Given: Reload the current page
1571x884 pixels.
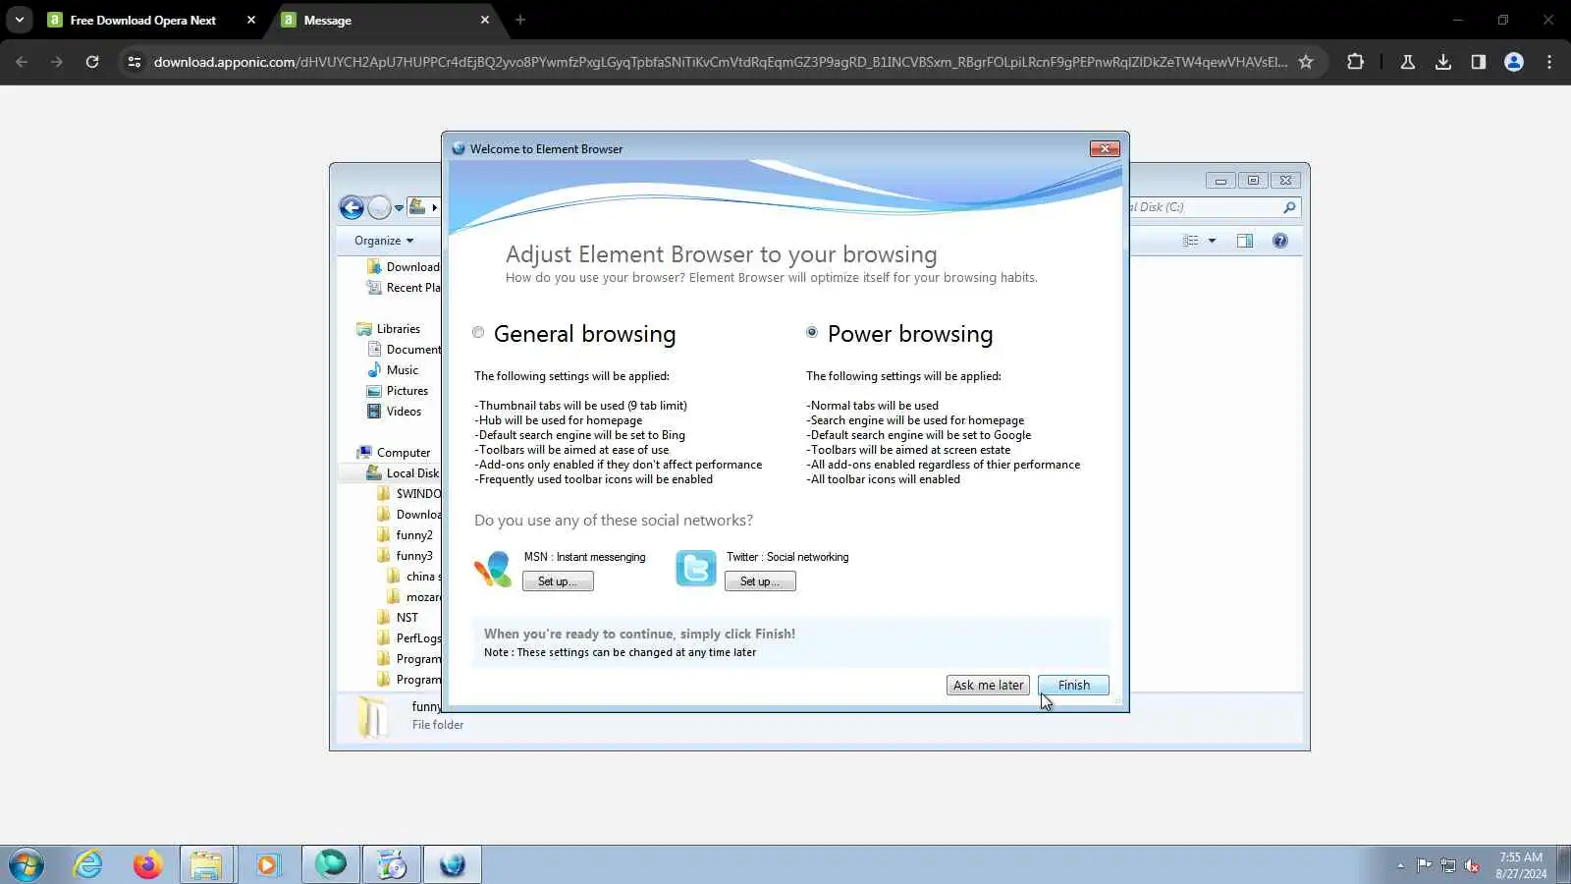Looking at the screenshot, I should coord(92,62).
